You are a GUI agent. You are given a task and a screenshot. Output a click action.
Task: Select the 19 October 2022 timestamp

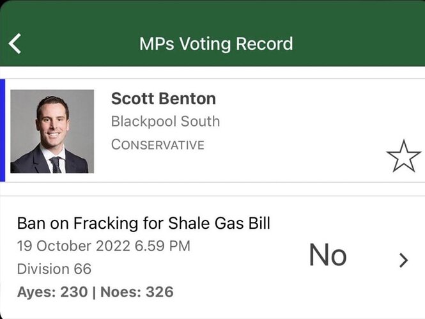coord(104,246)
